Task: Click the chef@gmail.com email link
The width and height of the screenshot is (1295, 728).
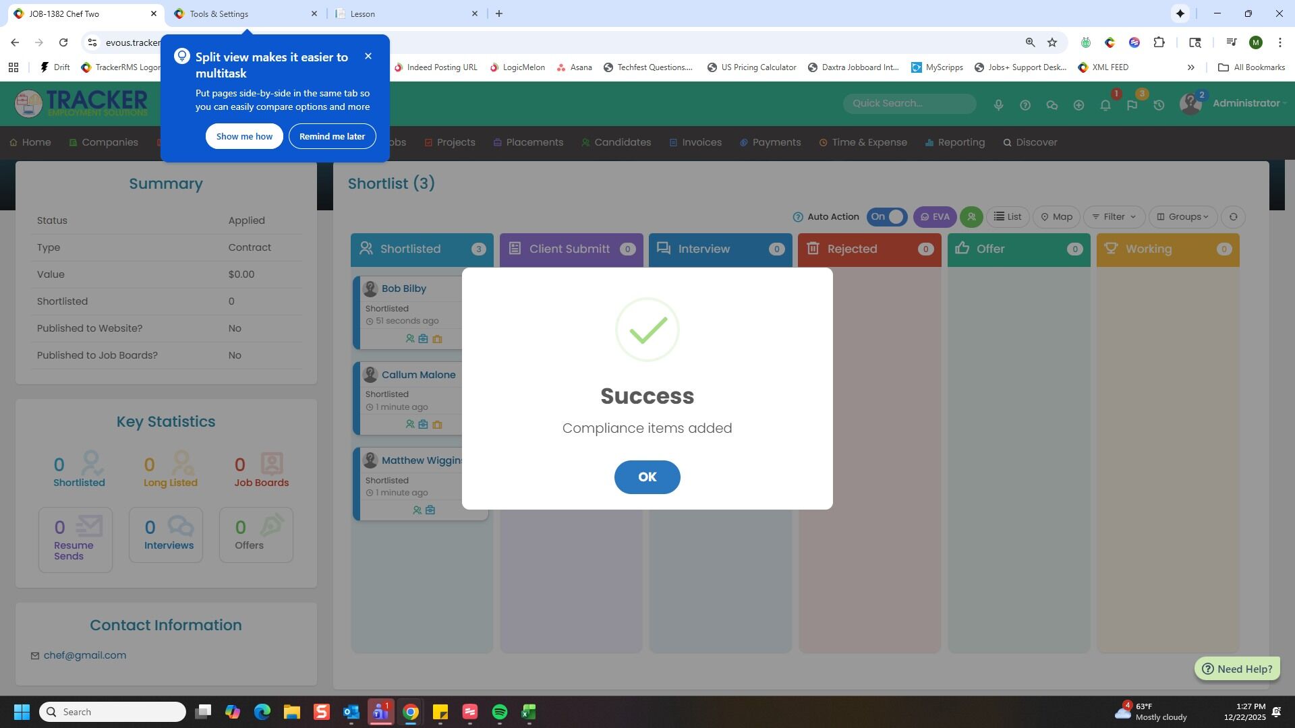Action: click(x=85, y=656)
